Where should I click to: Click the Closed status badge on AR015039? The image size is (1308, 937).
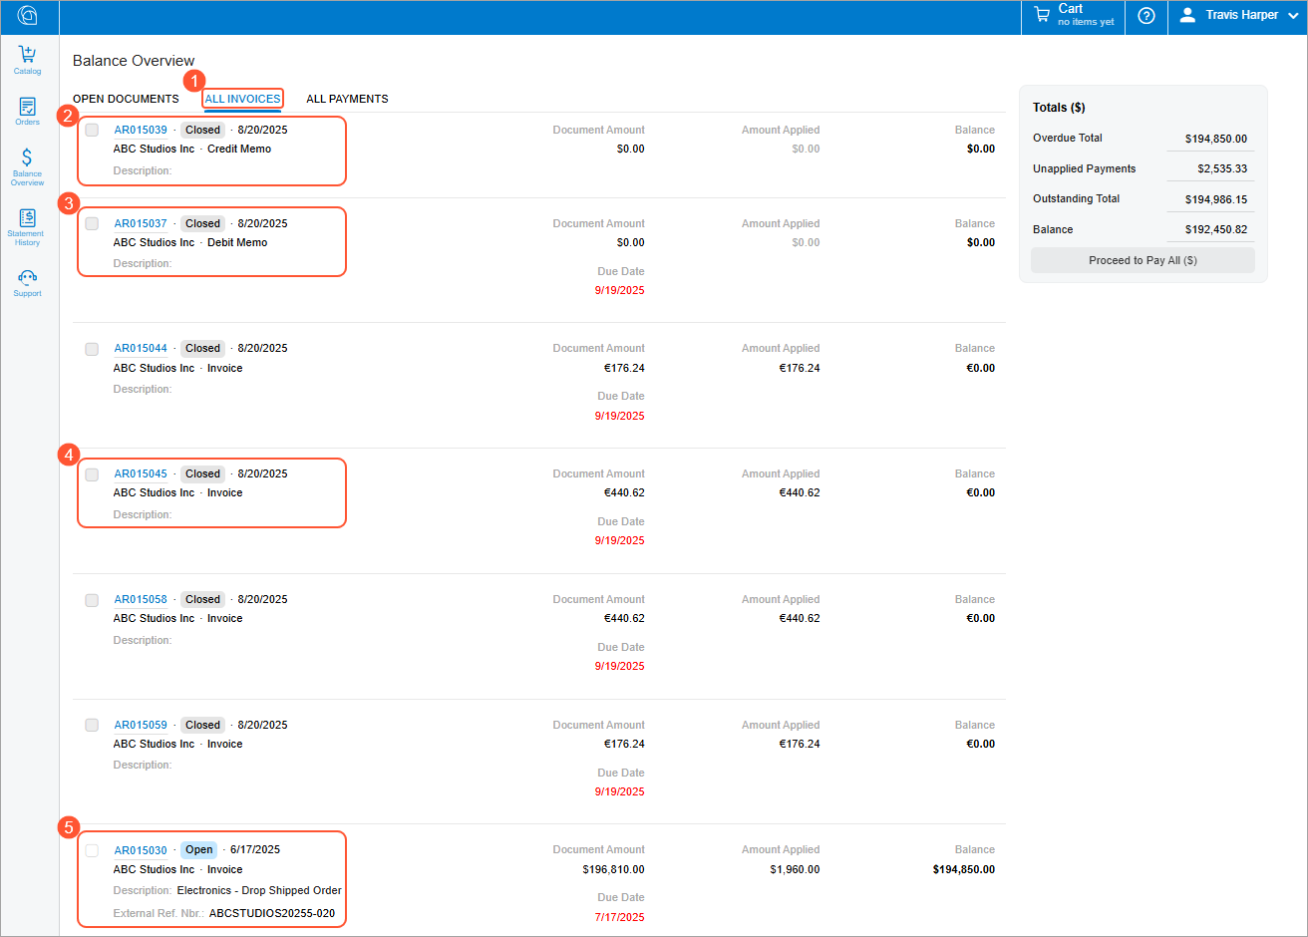click(202, 130)
